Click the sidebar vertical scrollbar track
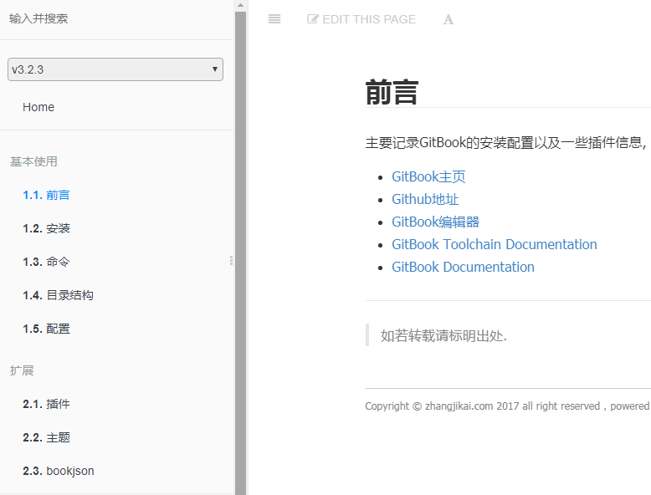 pyautogui.click(x=240, y=253)
